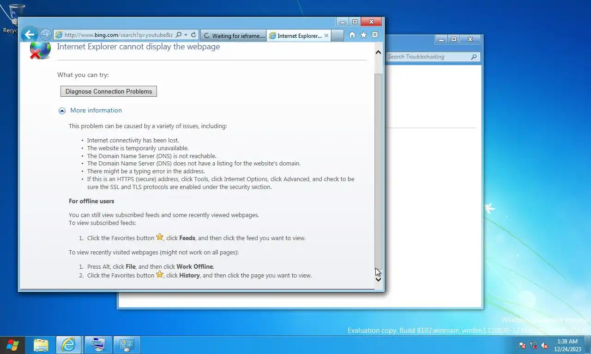Restore down the Internet Explorer window
The image size is (591, 354).
pyautogui.click(x=355, y=22)
